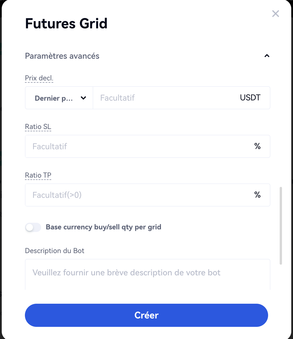Focus the Prix decl. Facultatif price field
Image resolution: width=293 pixels, height=339 pixels.
click(165, 98)
